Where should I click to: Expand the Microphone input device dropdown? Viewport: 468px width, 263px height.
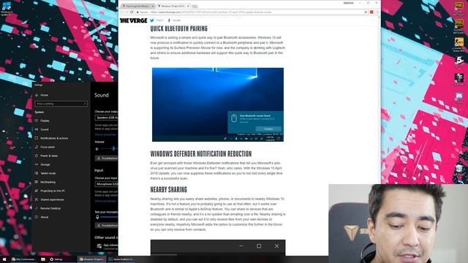106,184
